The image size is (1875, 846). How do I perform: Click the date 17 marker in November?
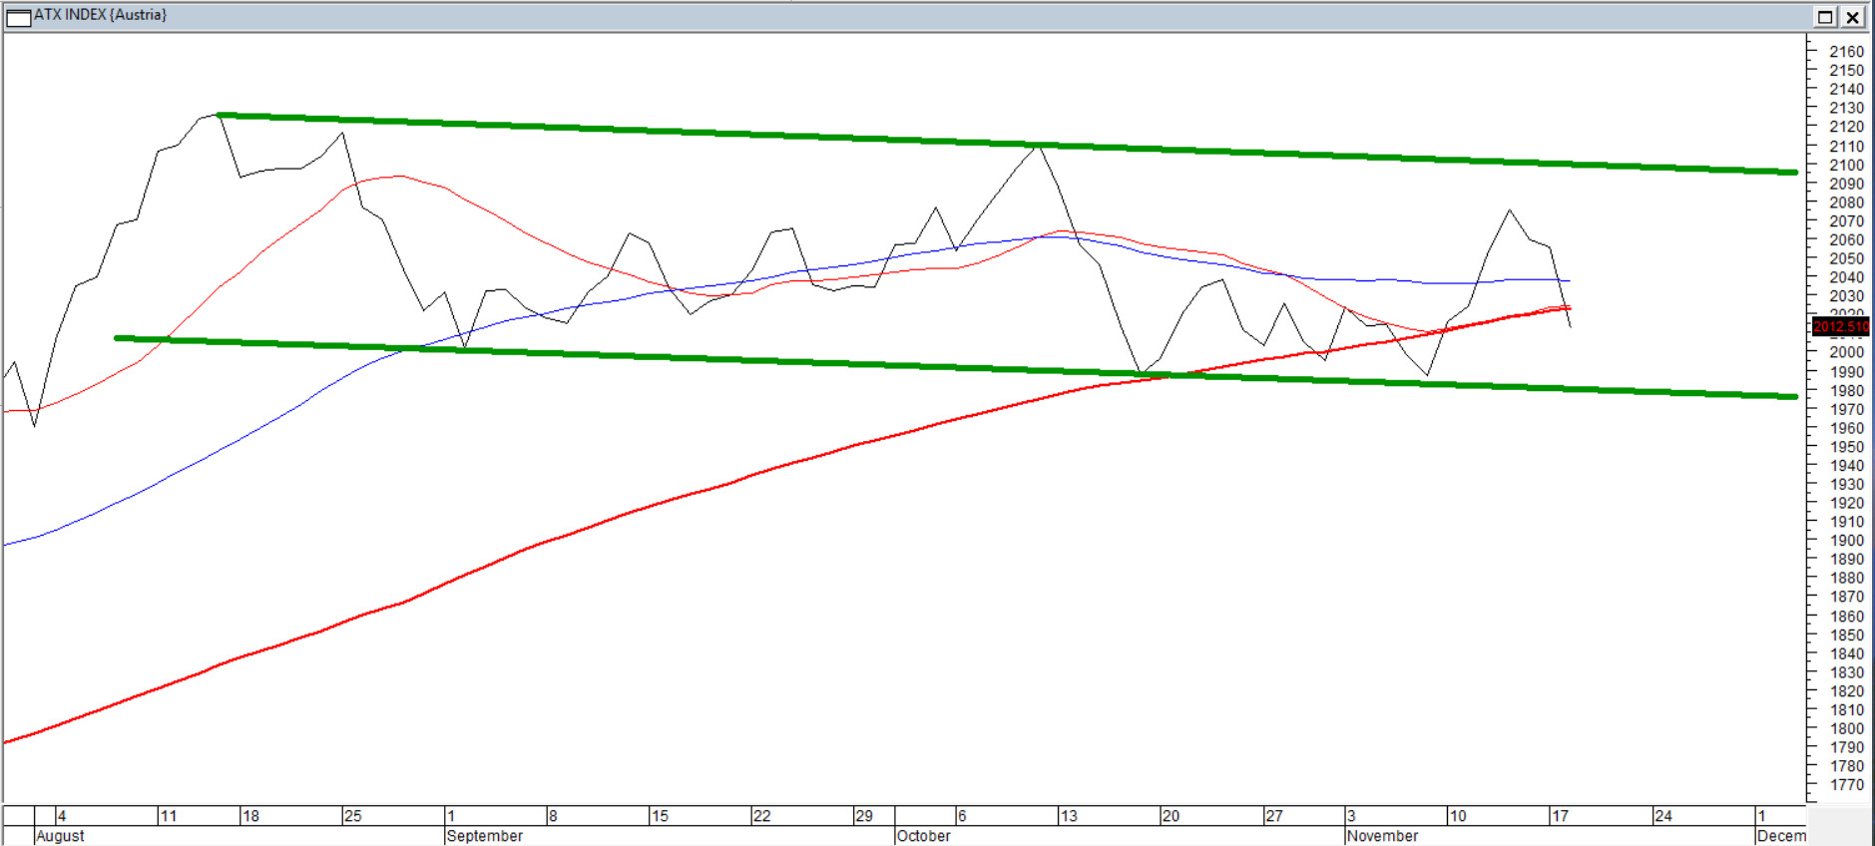click(x=1560, y=816)
